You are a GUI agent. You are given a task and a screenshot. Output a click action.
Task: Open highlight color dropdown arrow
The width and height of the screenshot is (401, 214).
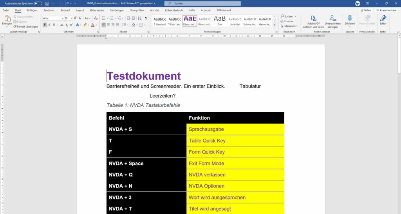pos(89,25)
